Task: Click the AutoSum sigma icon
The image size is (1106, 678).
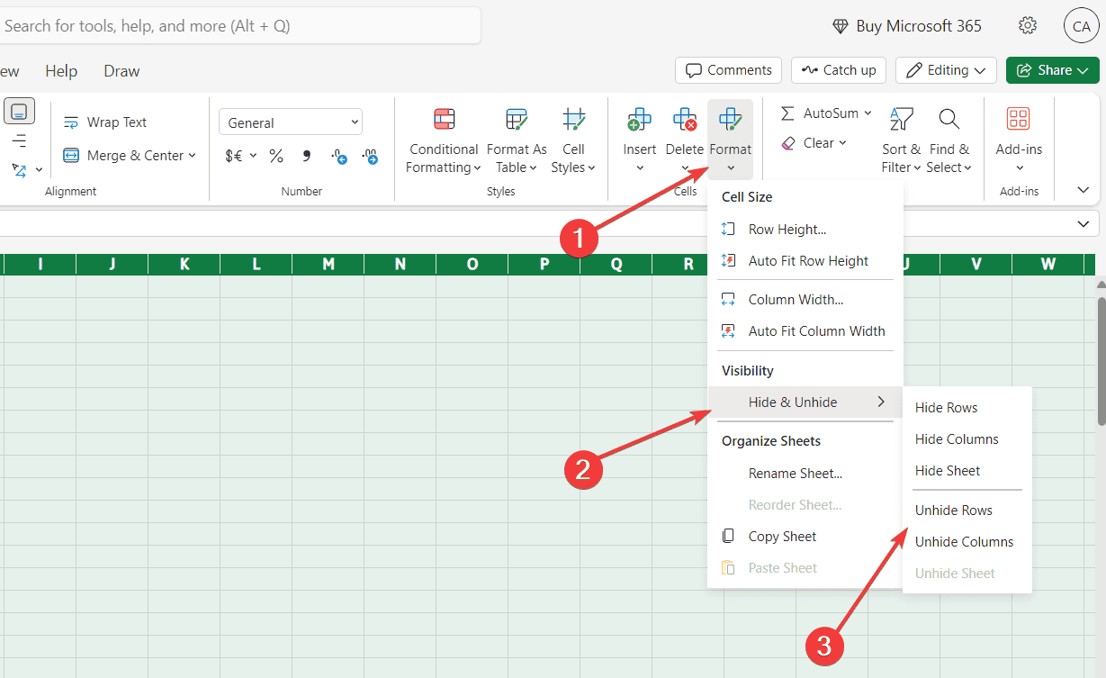Action: (x=787, y=113)
